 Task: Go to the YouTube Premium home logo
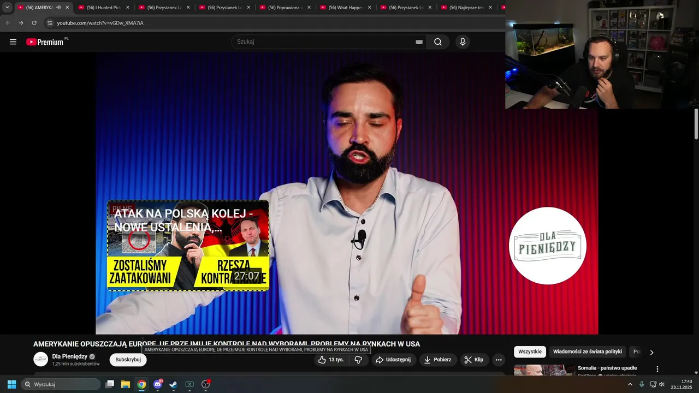tap(45, 42)
